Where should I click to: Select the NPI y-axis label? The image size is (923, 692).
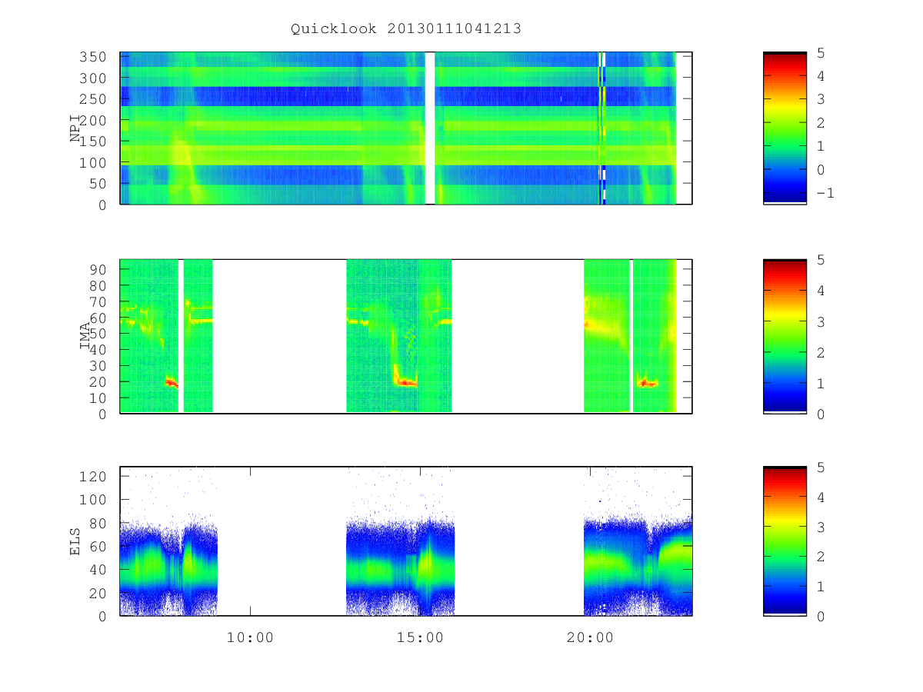click(x=75, y=128)
